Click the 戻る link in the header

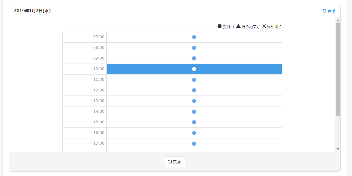click(329, 11)
